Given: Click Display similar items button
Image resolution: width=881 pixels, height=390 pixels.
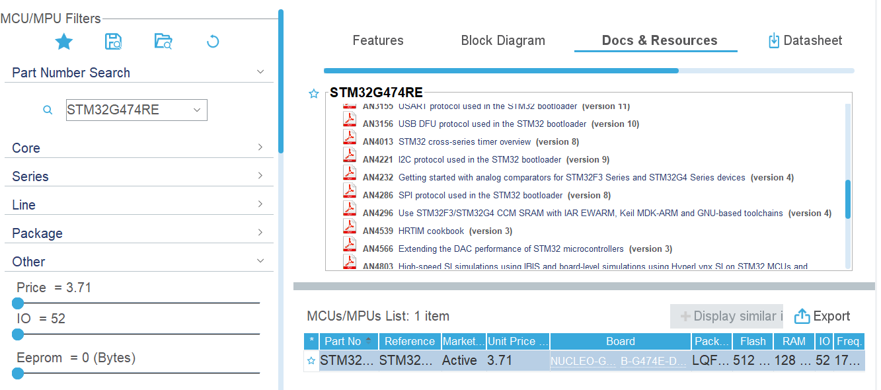Looking at the screenshot, I should pos(727,317).
